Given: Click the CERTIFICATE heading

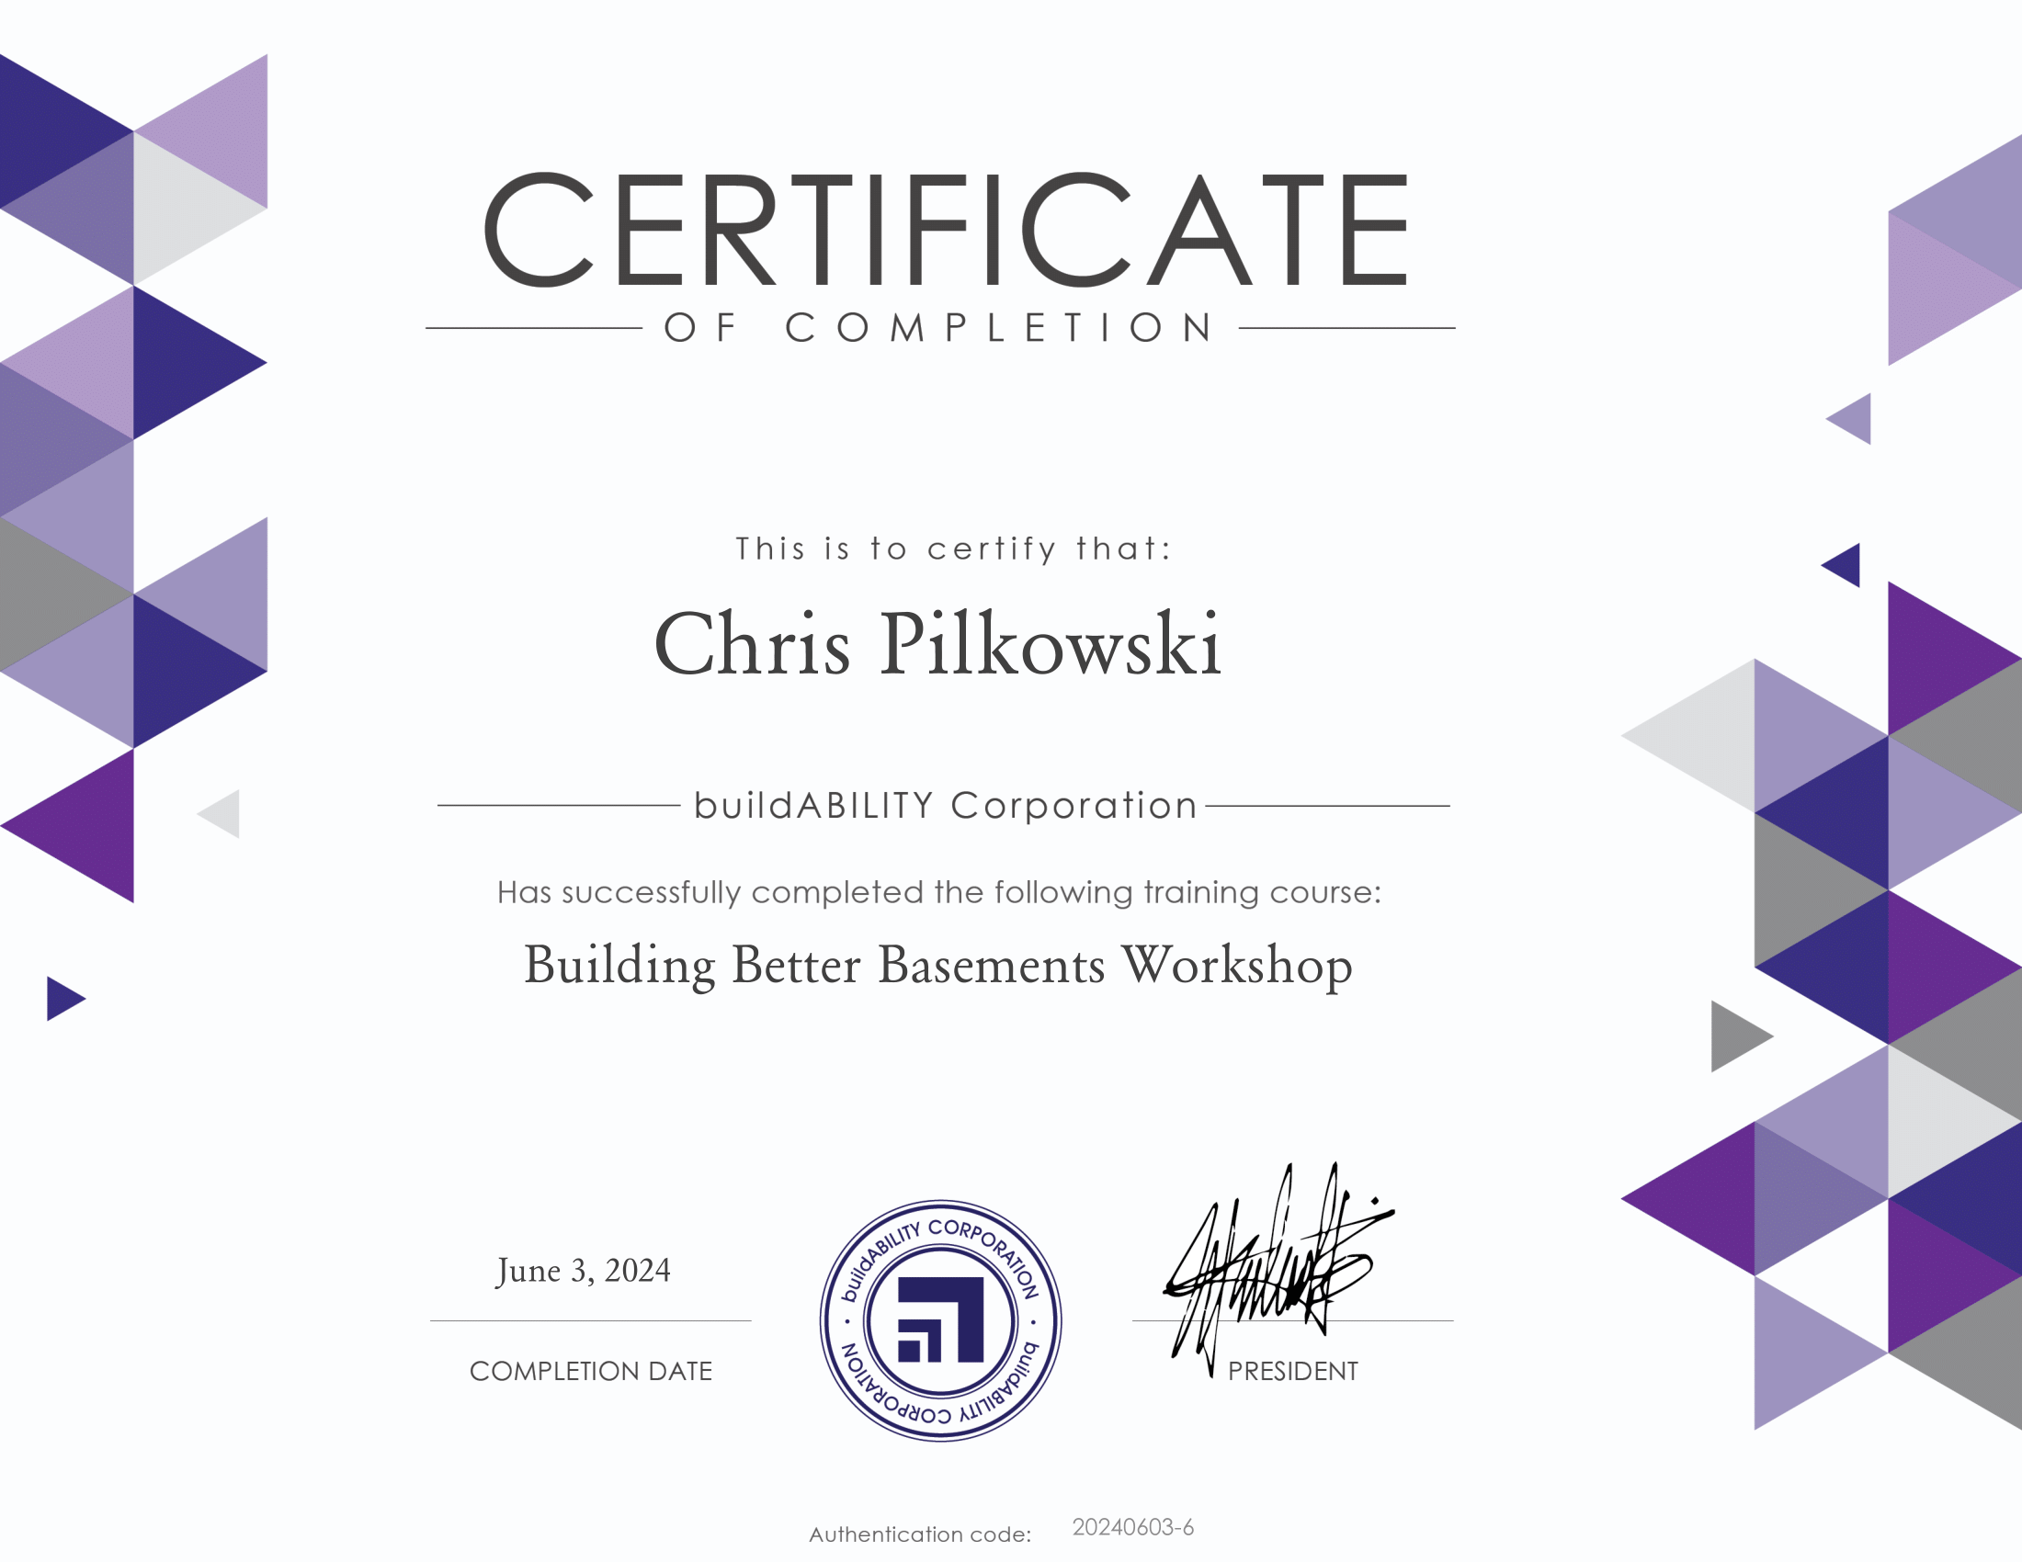Looking at the screenshot, I should (x=945, y=229).
